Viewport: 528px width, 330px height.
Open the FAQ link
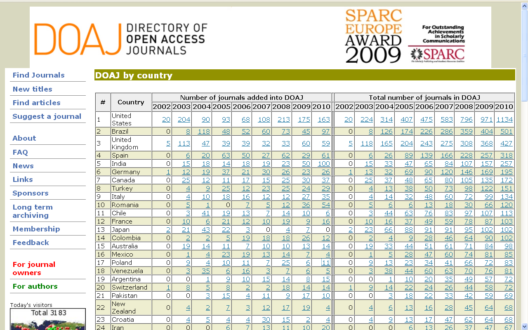coord(20,152)
